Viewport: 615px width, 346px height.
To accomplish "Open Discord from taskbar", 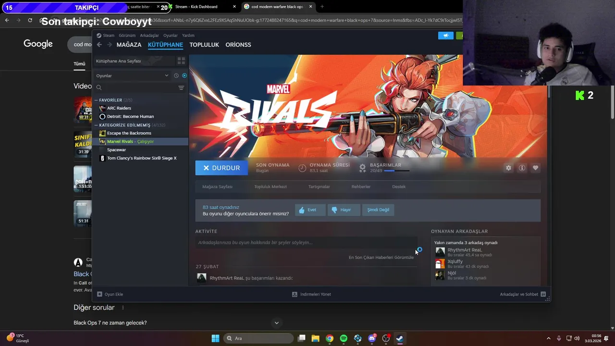I will point(372,338).
